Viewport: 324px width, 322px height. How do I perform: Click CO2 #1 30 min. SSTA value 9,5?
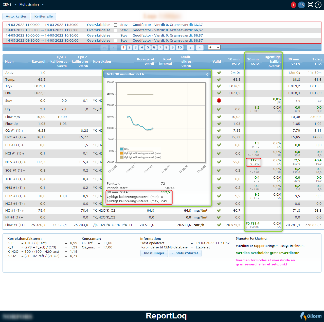[257, 195]
